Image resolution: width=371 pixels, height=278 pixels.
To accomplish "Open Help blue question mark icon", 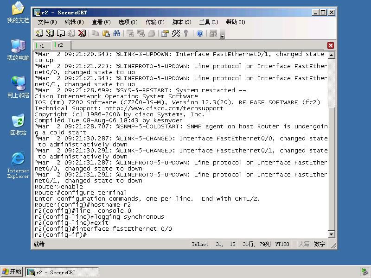I will [200, 33].
